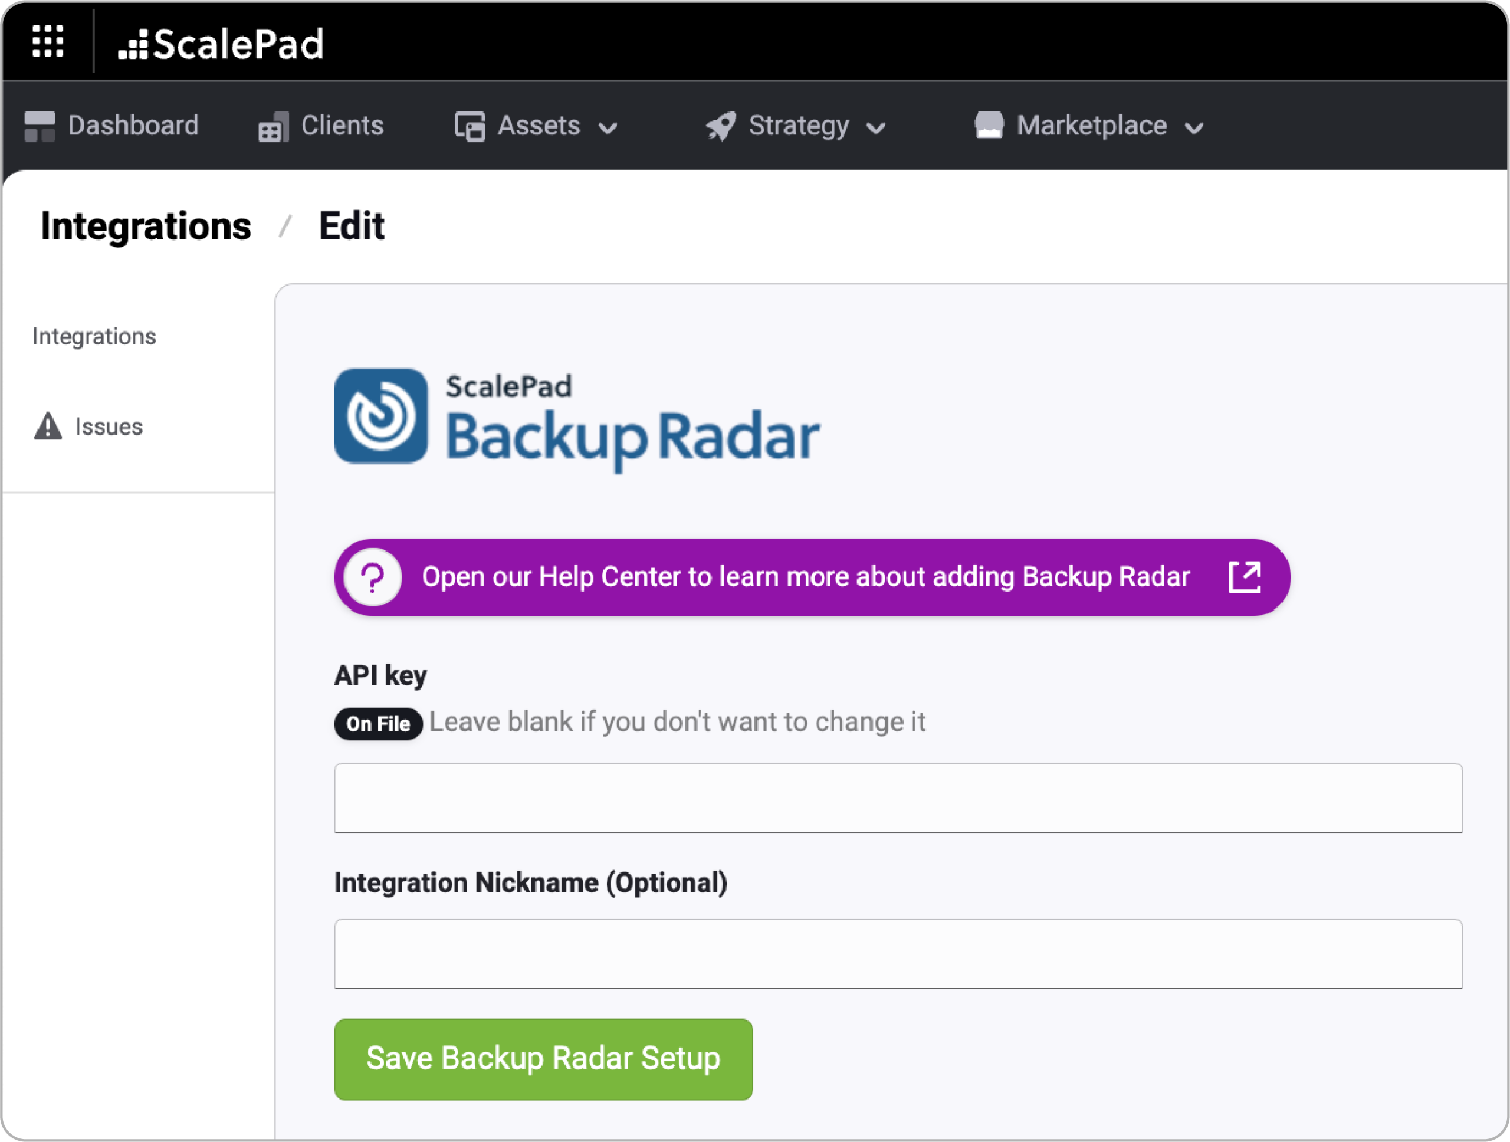Click the Integration Nickname (Optional) label
The image size is (1510, 1142).
(530, 883)
